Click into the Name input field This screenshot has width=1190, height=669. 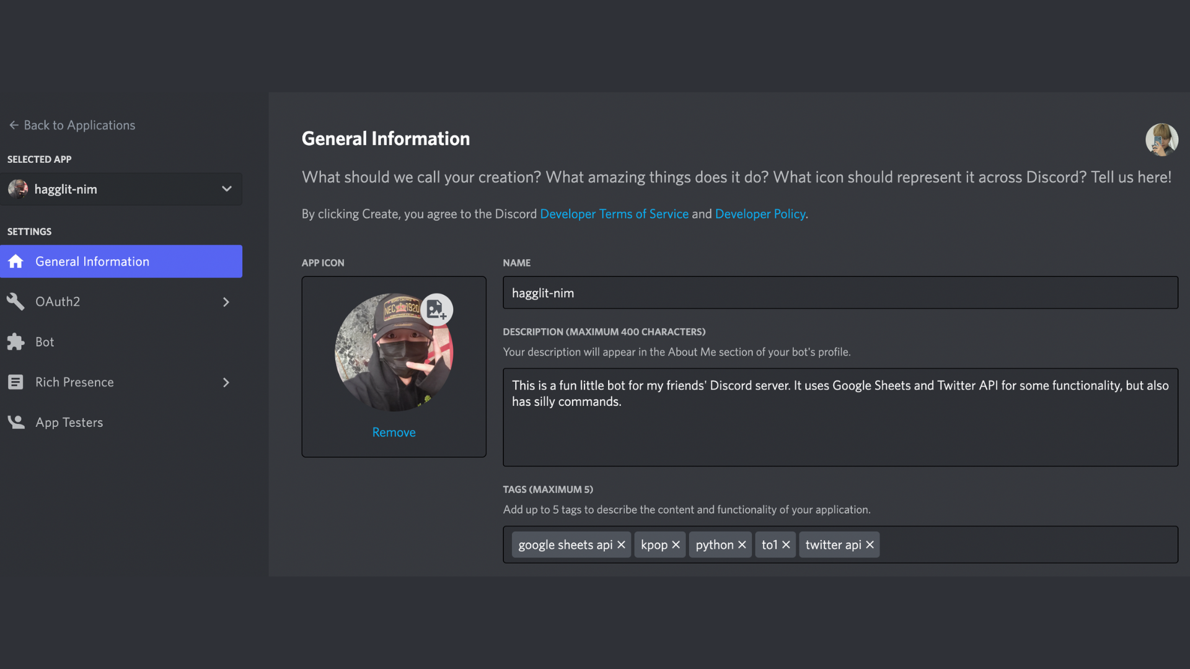point(840,293)
